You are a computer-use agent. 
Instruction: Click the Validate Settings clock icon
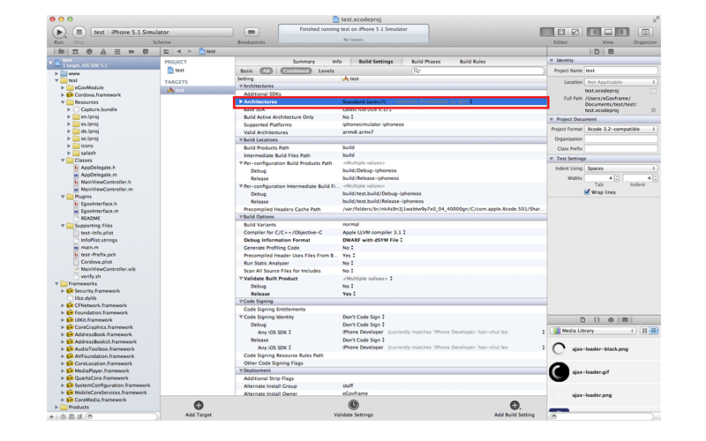(353, 406)
